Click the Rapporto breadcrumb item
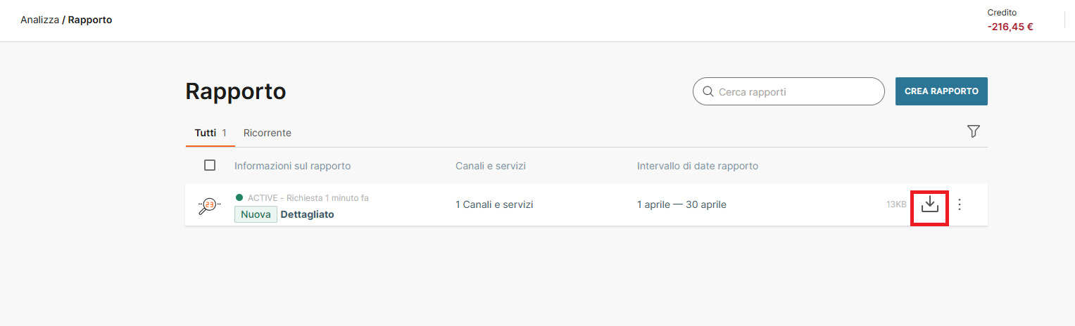Image resolution: width=1075 pixels, height=326 pixels. pos(90,20)
